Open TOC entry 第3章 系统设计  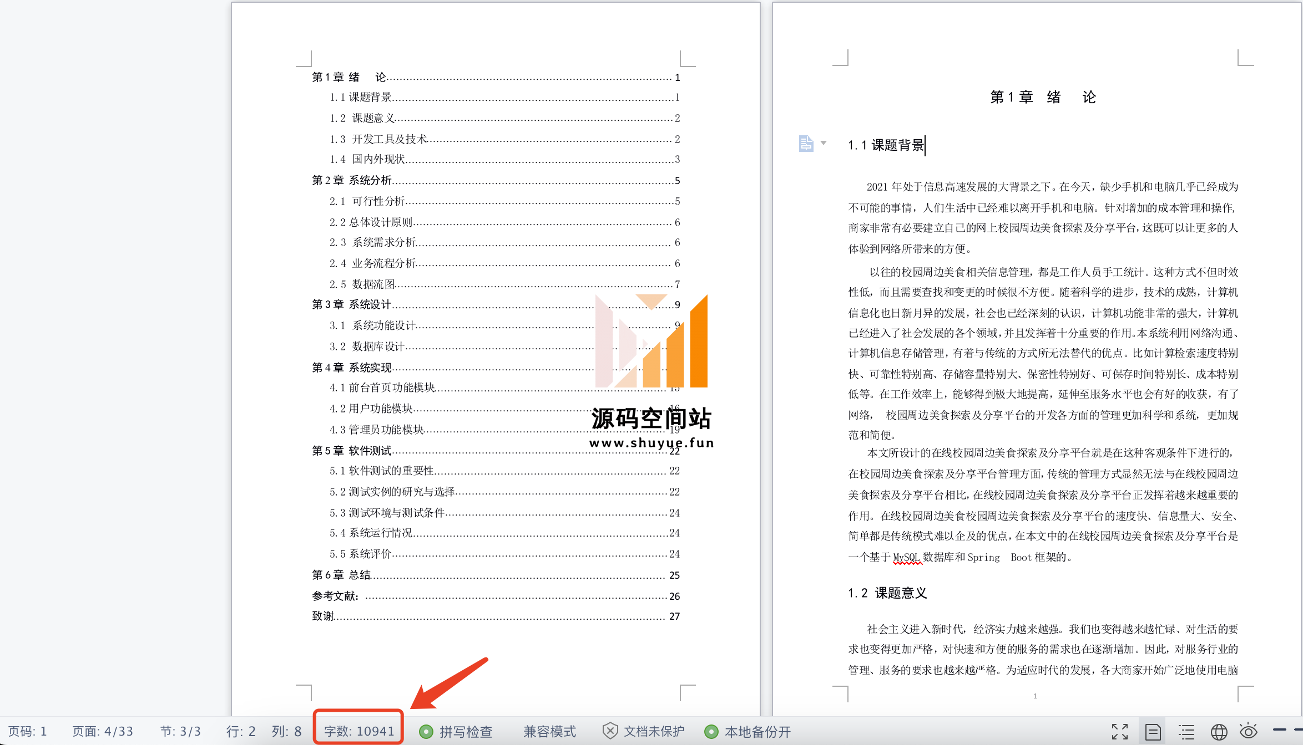click(496, 304)
